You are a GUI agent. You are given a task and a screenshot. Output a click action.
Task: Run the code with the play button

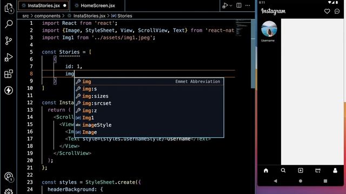click(225, 5)
